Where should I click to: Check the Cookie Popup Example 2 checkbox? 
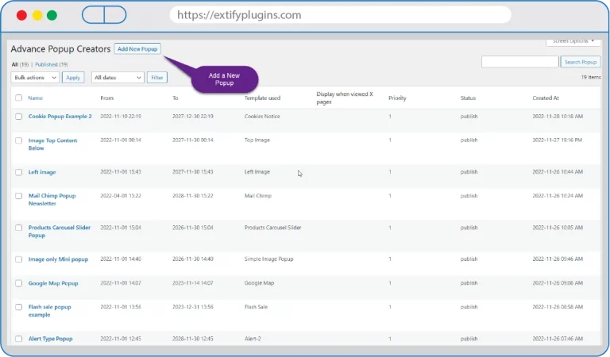pyautogui.click(x=18, y=117)
